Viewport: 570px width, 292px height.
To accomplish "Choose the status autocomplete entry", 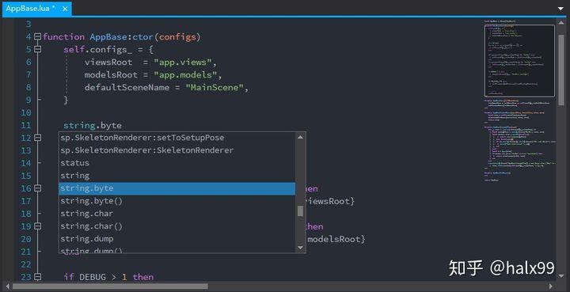I will tap(177, 163).
